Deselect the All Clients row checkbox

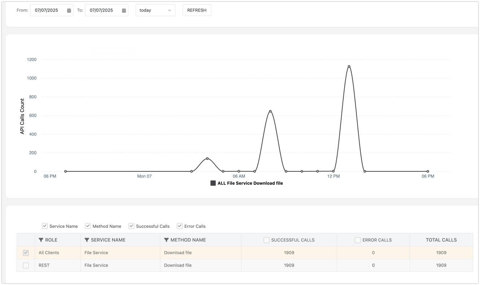click(x=26, y=253)
